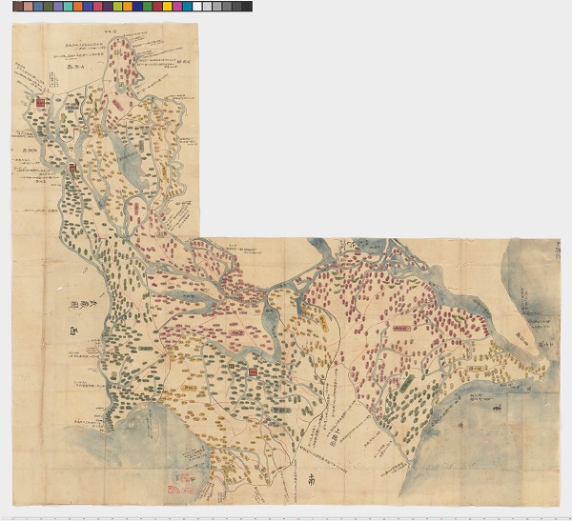Choose the turquoise color swatch

tap(68, 7)
